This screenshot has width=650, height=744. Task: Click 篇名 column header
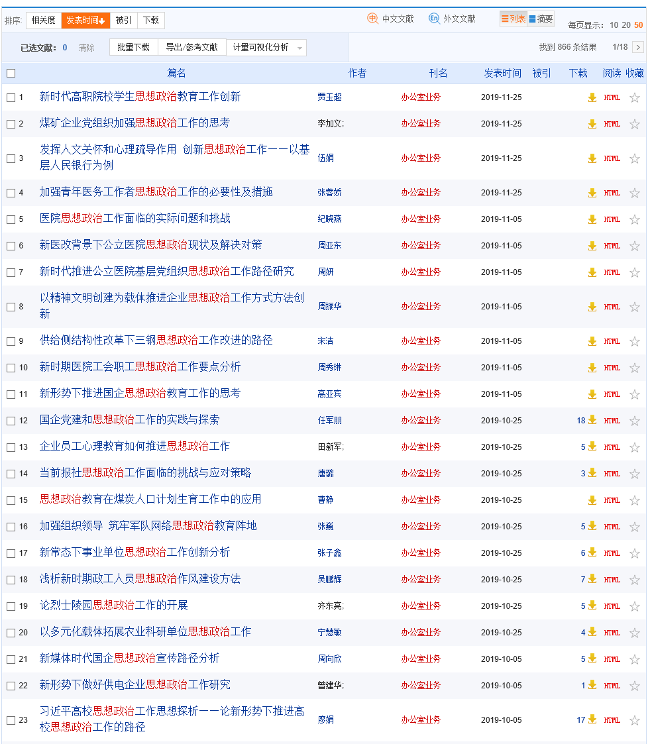coord(176,73)
